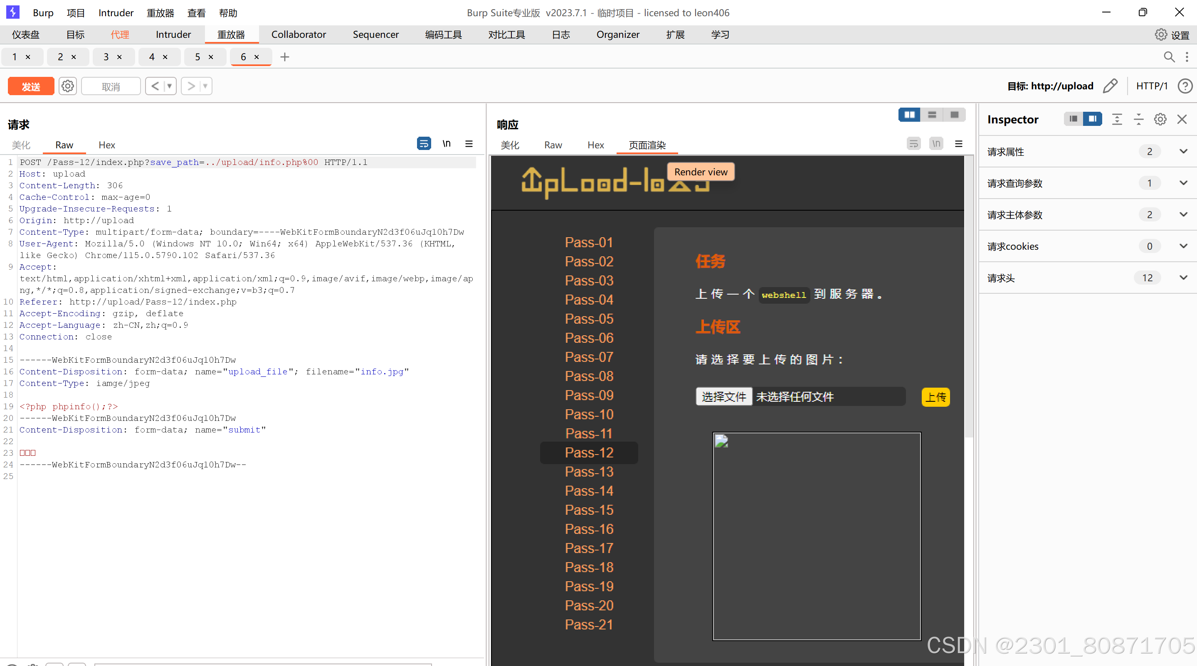Open the repeater help question icon
This screenshot has height=666, width=1197.
coord(1185,86)
